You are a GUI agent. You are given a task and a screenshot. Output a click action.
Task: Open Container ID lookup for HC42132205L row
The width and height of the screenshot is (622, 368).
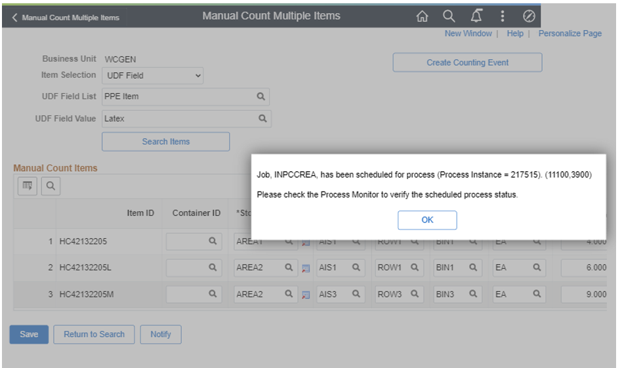pyautogui.click(x=213, y=268)
